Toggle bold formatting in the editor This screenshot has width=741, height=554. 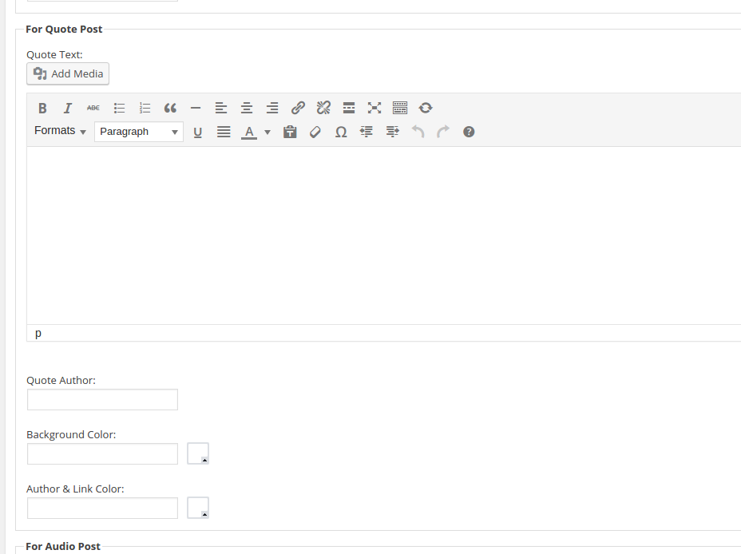42,109
